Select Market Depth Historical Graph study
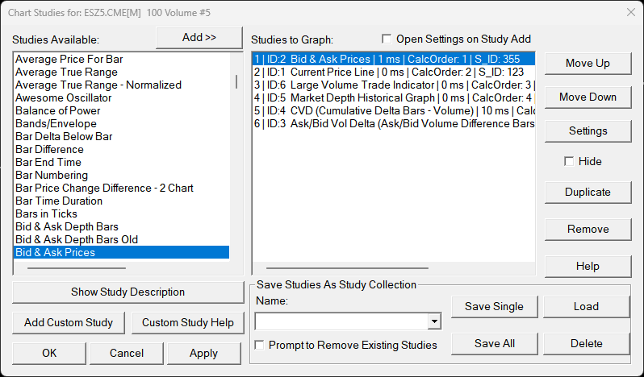The image size is (644, 377). 387,97
